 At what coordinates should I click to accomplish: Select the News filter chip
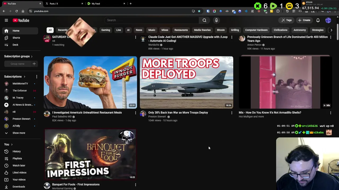point(139,30)
